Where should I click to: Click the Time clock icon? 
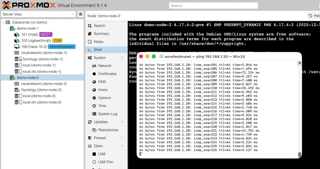[94, 106]
